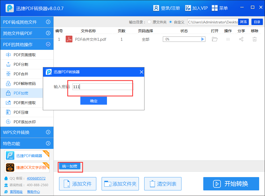Click the login/register user icon
This screenshot has height=196, width=265.
click(156, 8)
